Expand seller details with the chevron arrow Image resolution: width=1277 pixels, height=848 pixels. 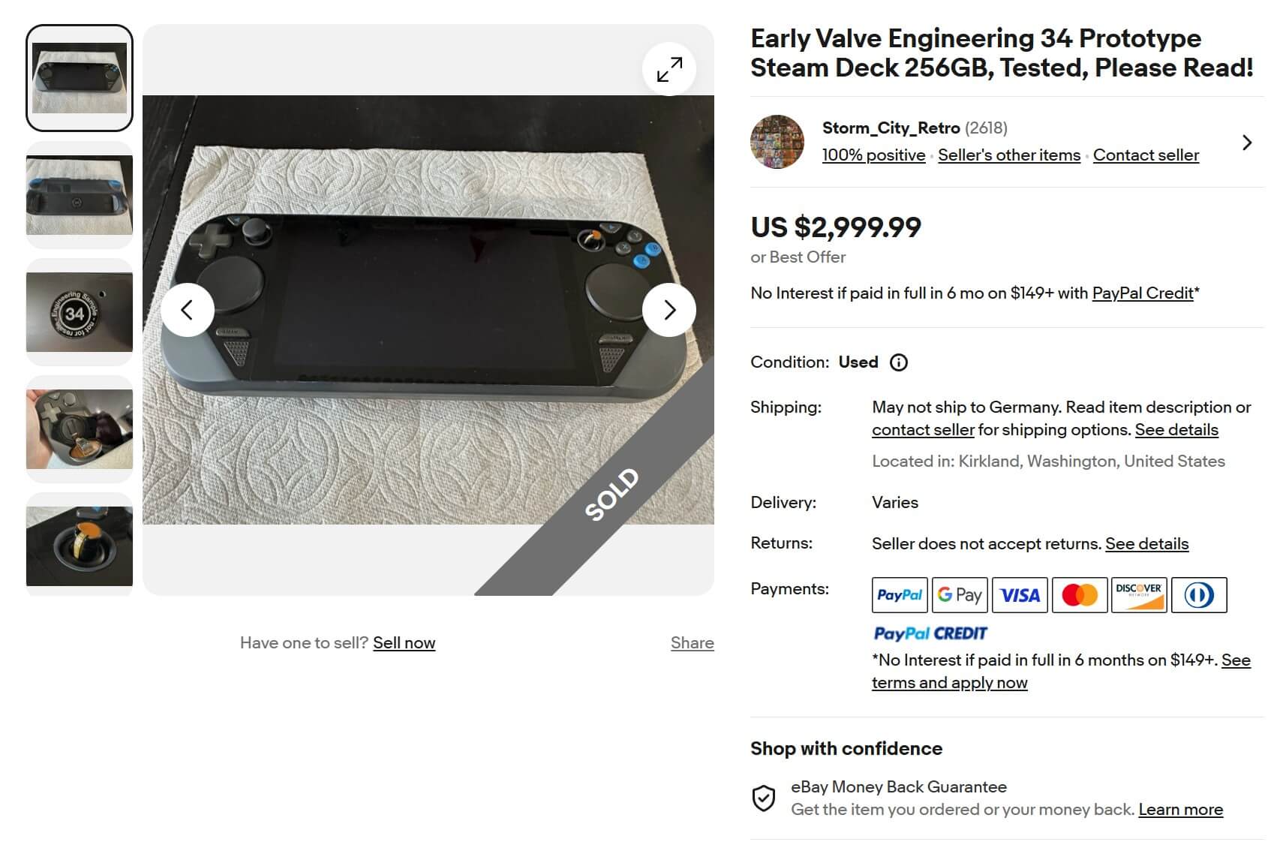click(x=1246, y=143)
